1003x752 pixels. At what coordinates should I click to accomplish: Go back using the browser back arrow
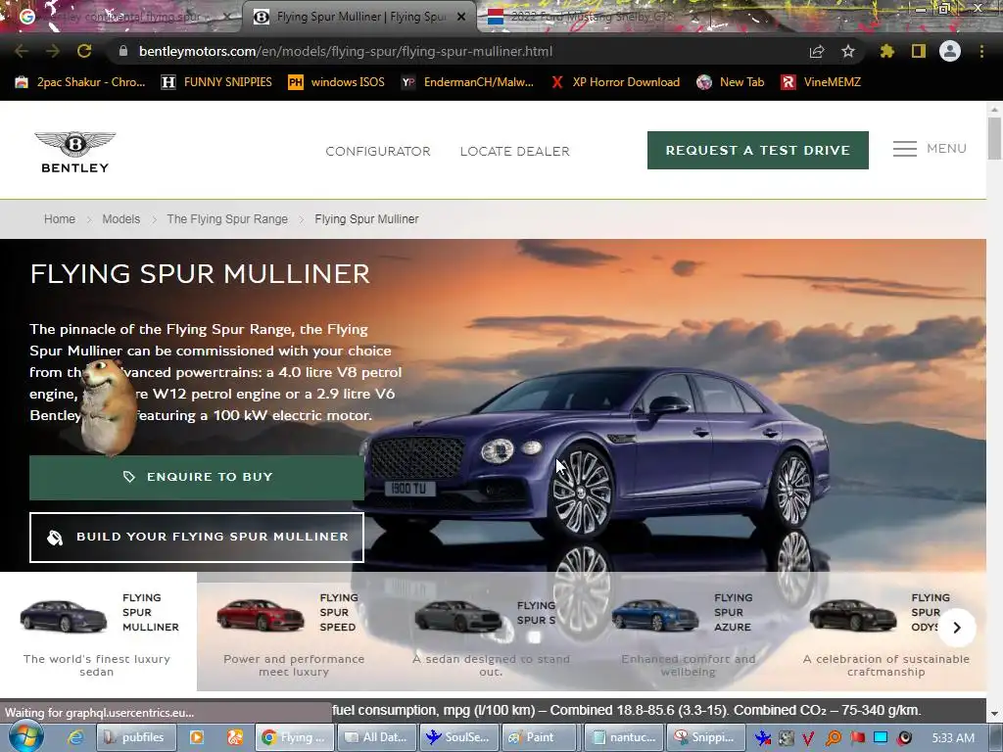22,51
